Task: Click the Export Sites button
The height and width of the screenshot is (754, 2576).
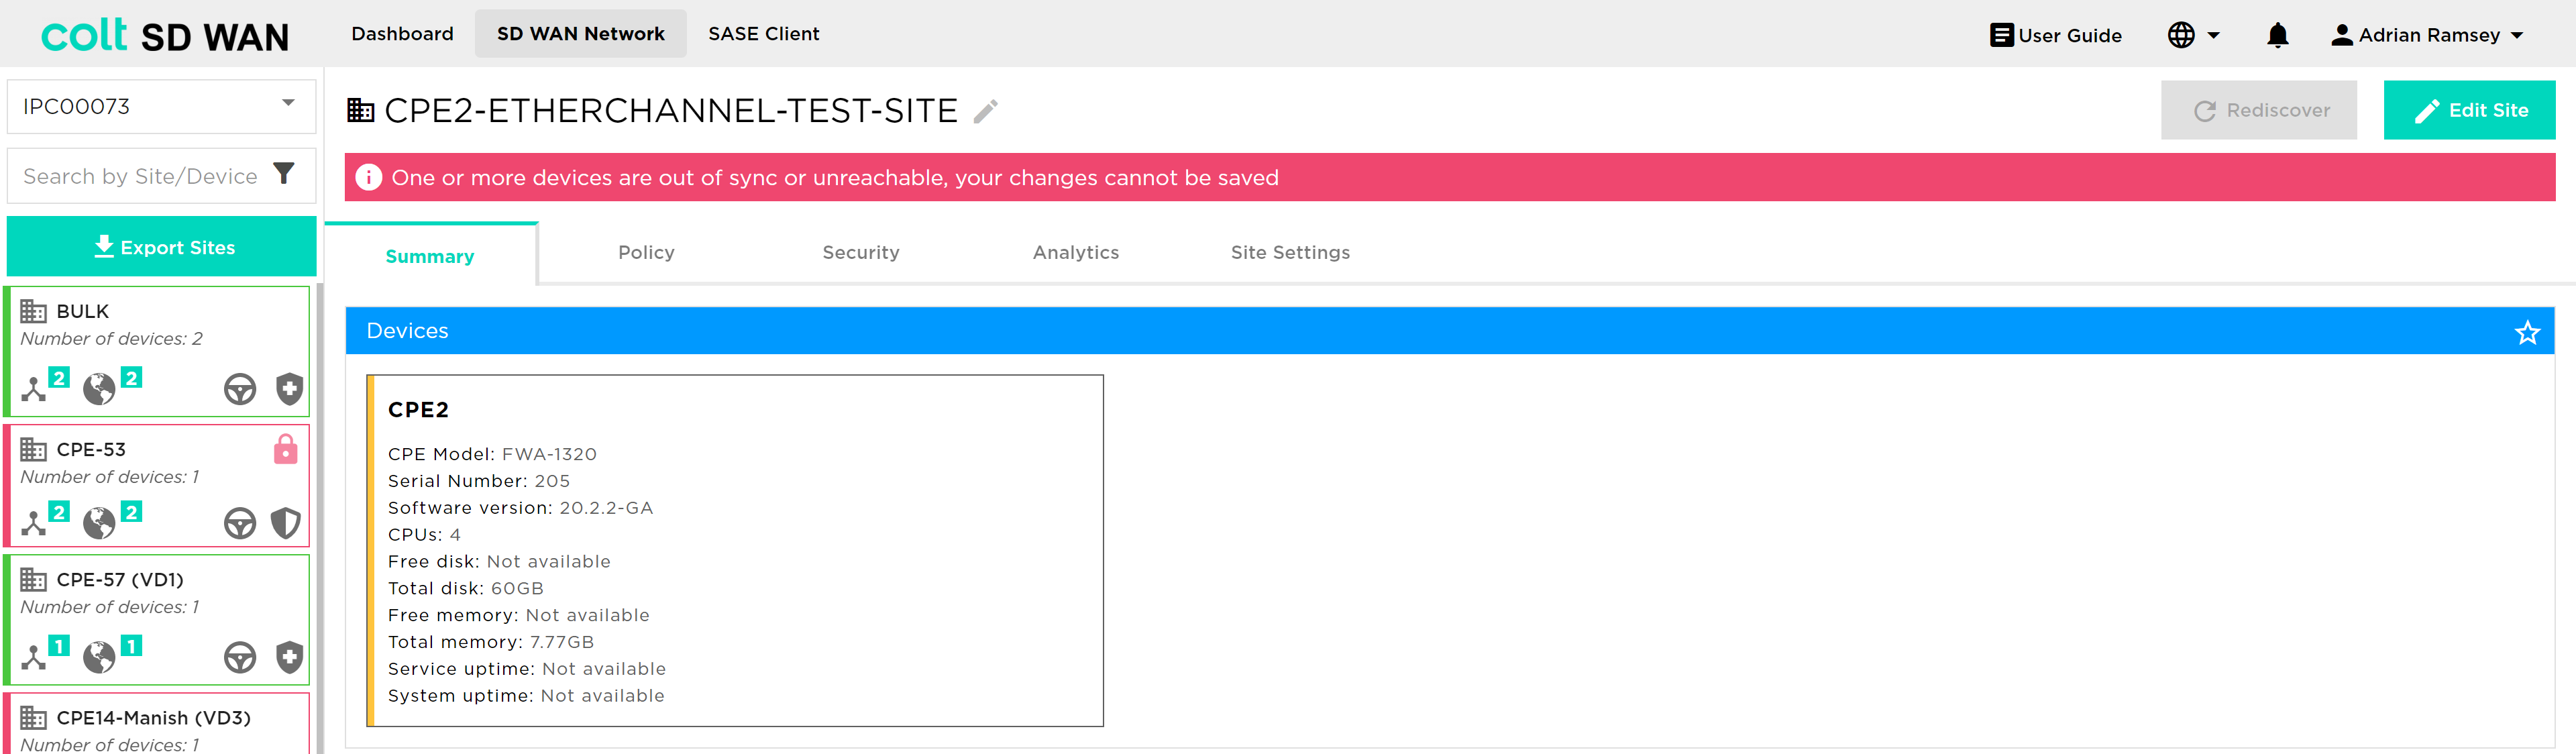Action: pos(161,246)
